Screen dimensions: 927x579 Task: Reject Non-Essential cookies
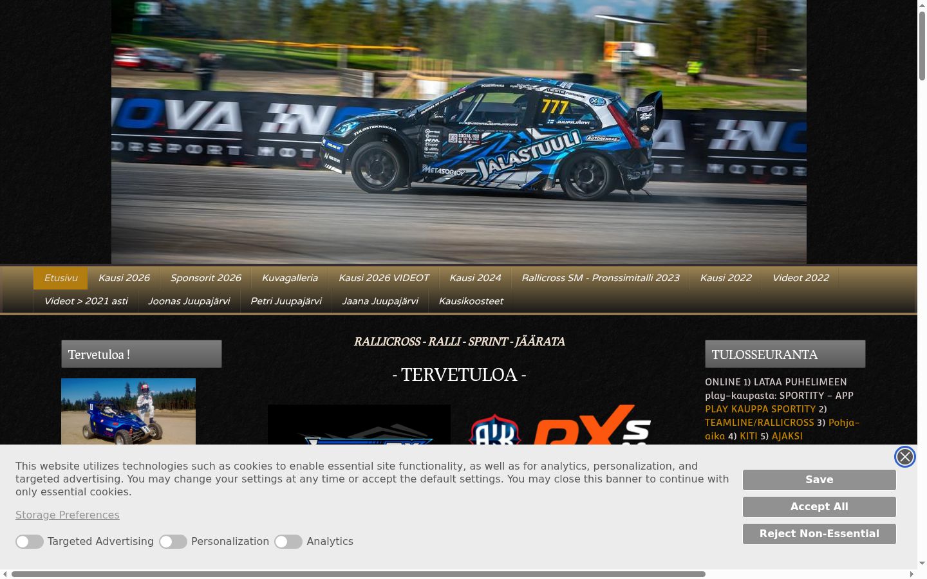pyautogui.click(x=819, y=534)
